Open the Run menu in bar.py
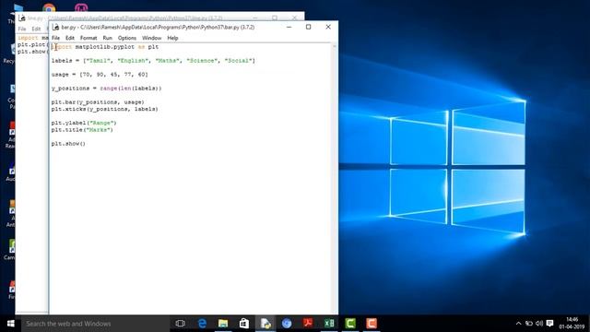The height and width of the screenshot is (332, 590). 107,38
